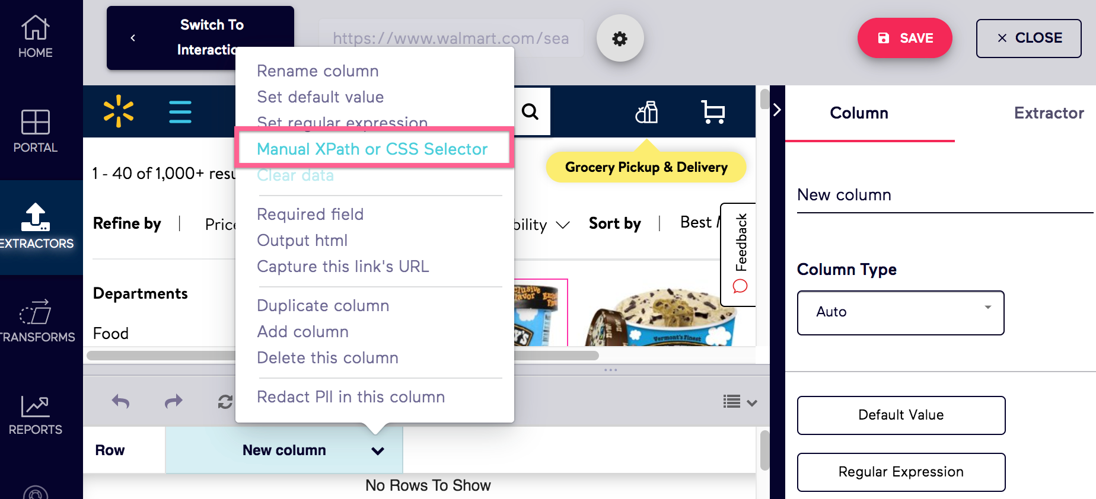Click the undo arrow icon
This screenshot has width=1096, height=499.
[x=121, y=402]
